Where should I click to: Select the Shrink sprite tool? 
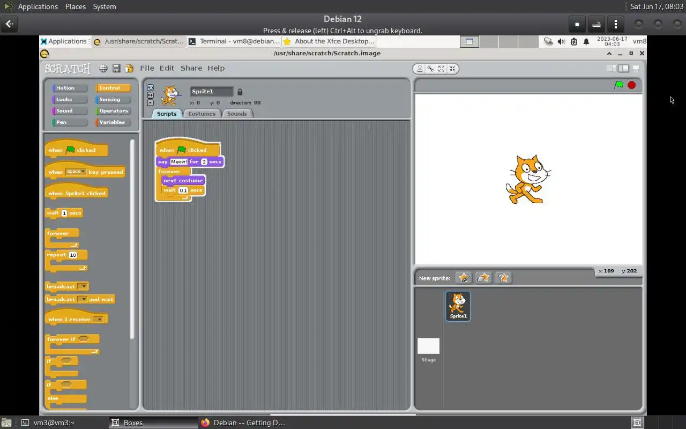(x=452, y=69)
